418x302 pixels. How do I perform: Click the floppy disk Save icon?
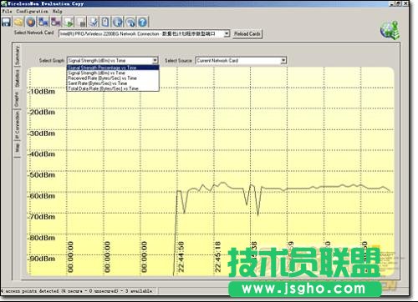6,22
